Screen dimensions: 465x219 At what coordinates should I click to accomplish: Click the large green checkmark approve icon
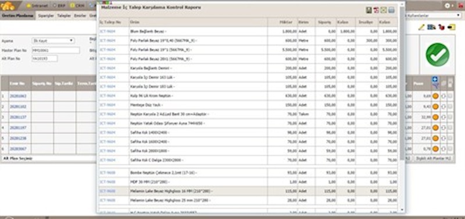click(x=438, y=54)
